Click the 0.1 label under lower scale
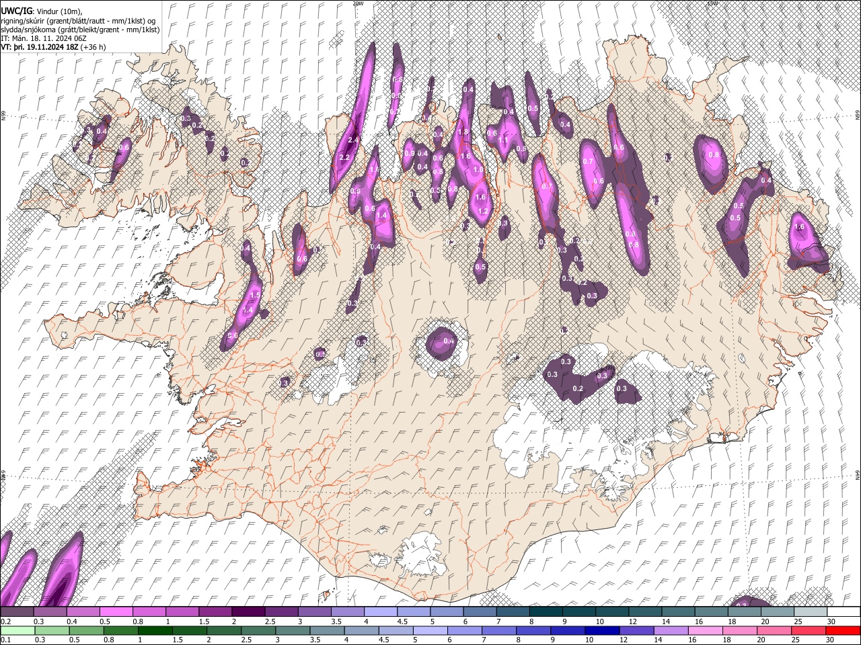This screenshot has width=861, height=645. [5, 640]
